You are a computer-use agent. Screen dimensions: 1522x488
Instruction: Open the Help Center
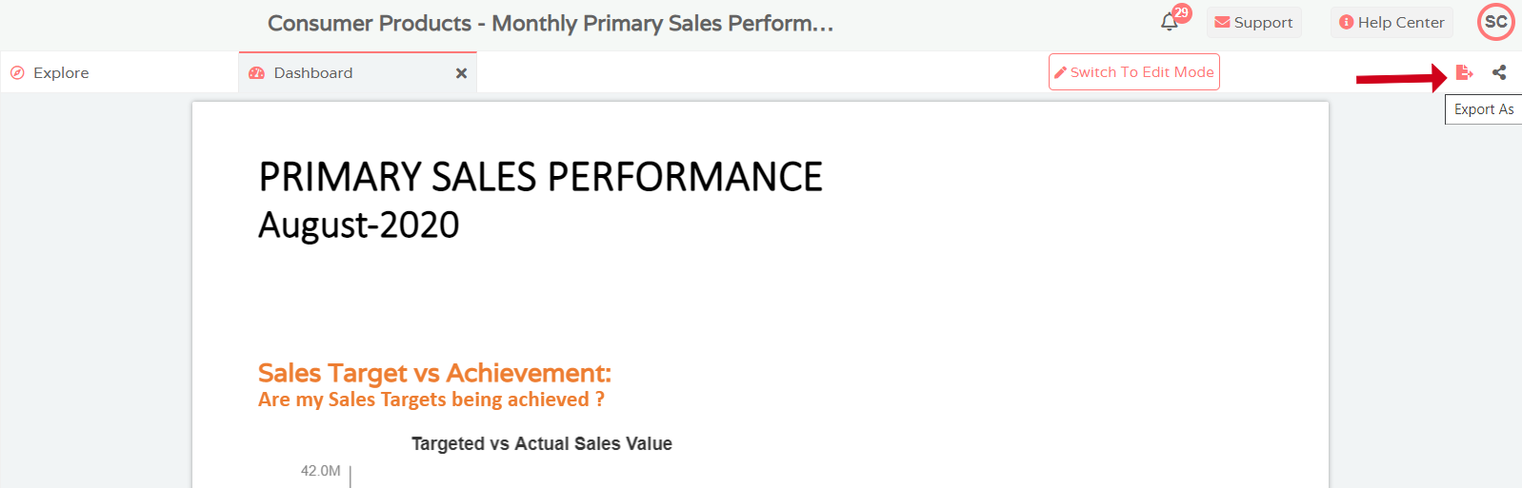1392,22
